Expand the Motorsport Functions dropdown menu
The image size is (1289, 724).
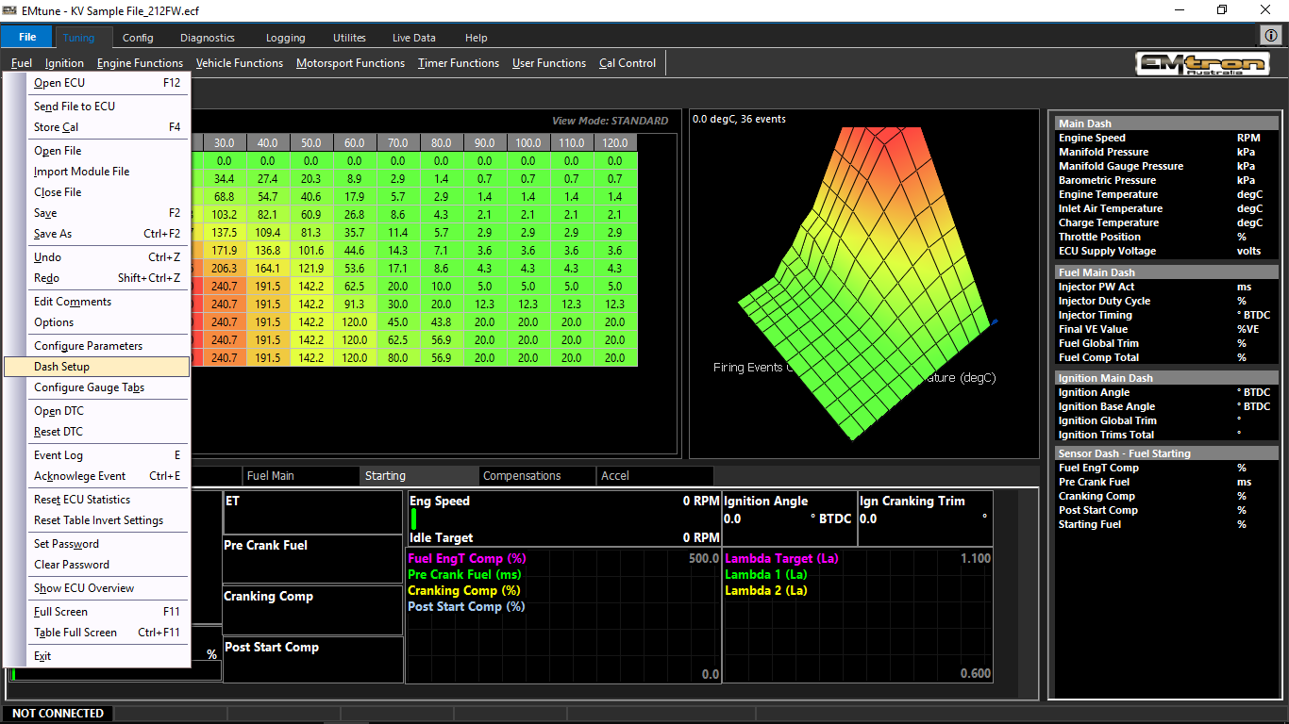tap(350, 63)
